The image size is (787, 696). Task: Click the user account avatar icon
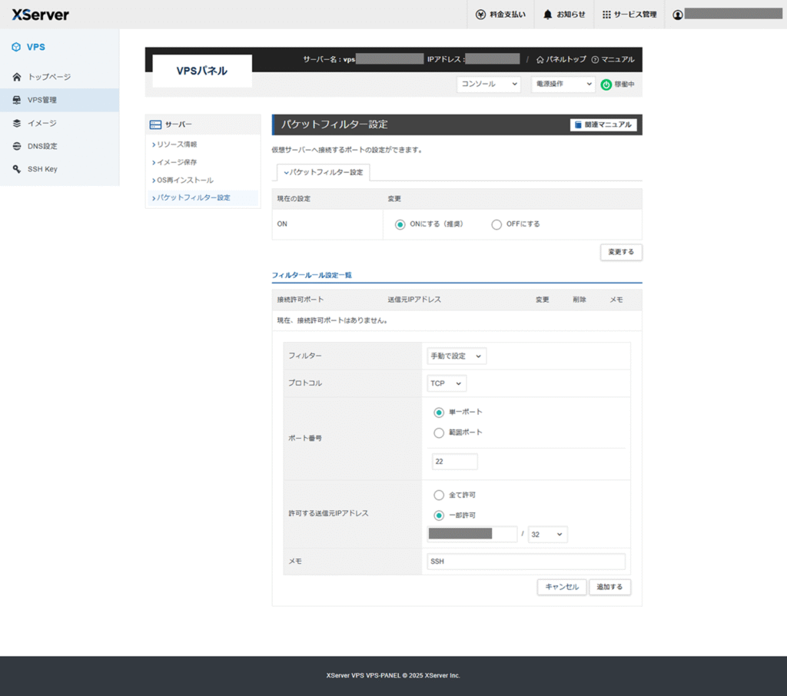tap(678, 15)
